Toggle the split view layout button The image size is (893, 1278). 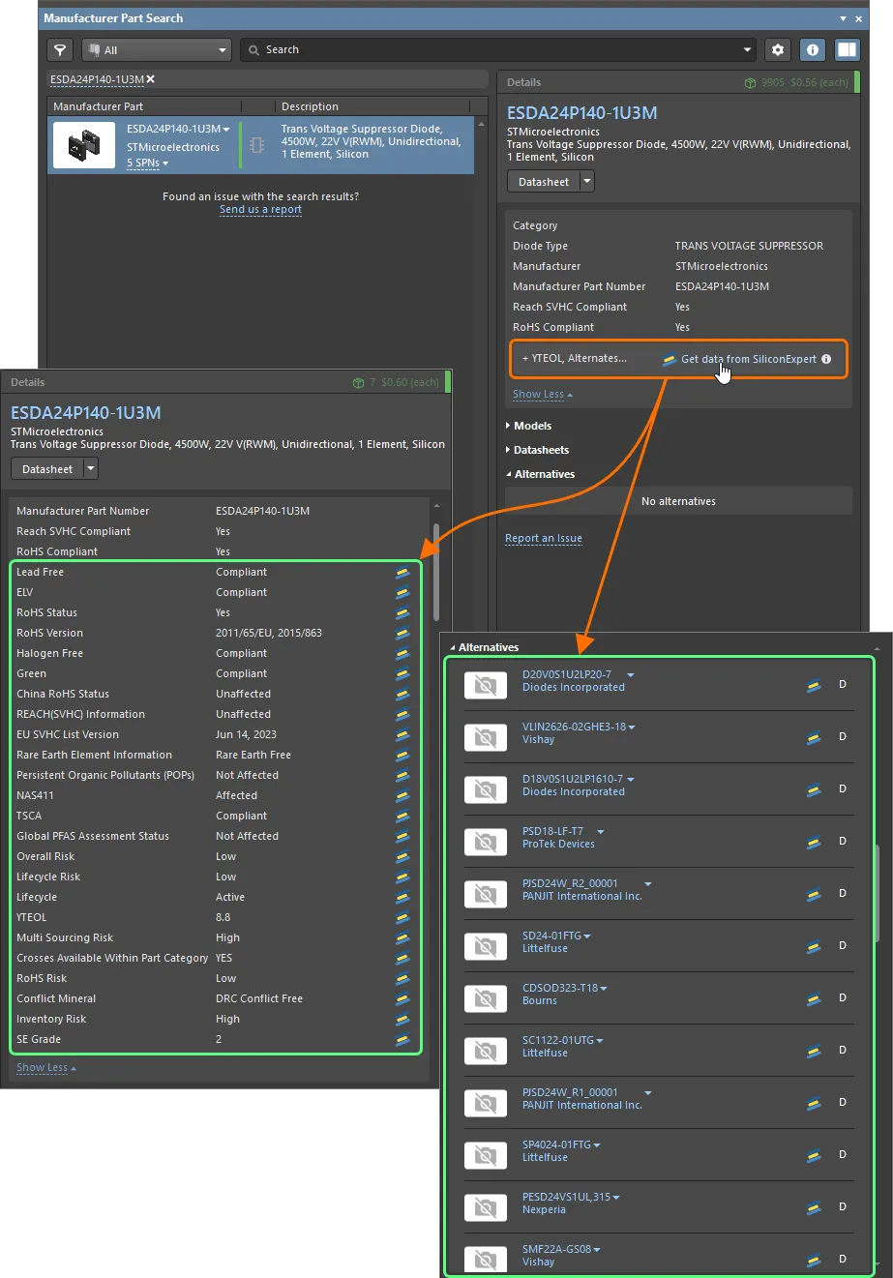[x=848, y=49]
